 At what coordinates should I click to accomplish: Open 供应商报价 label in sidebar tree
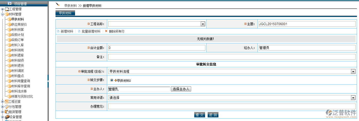19,24
